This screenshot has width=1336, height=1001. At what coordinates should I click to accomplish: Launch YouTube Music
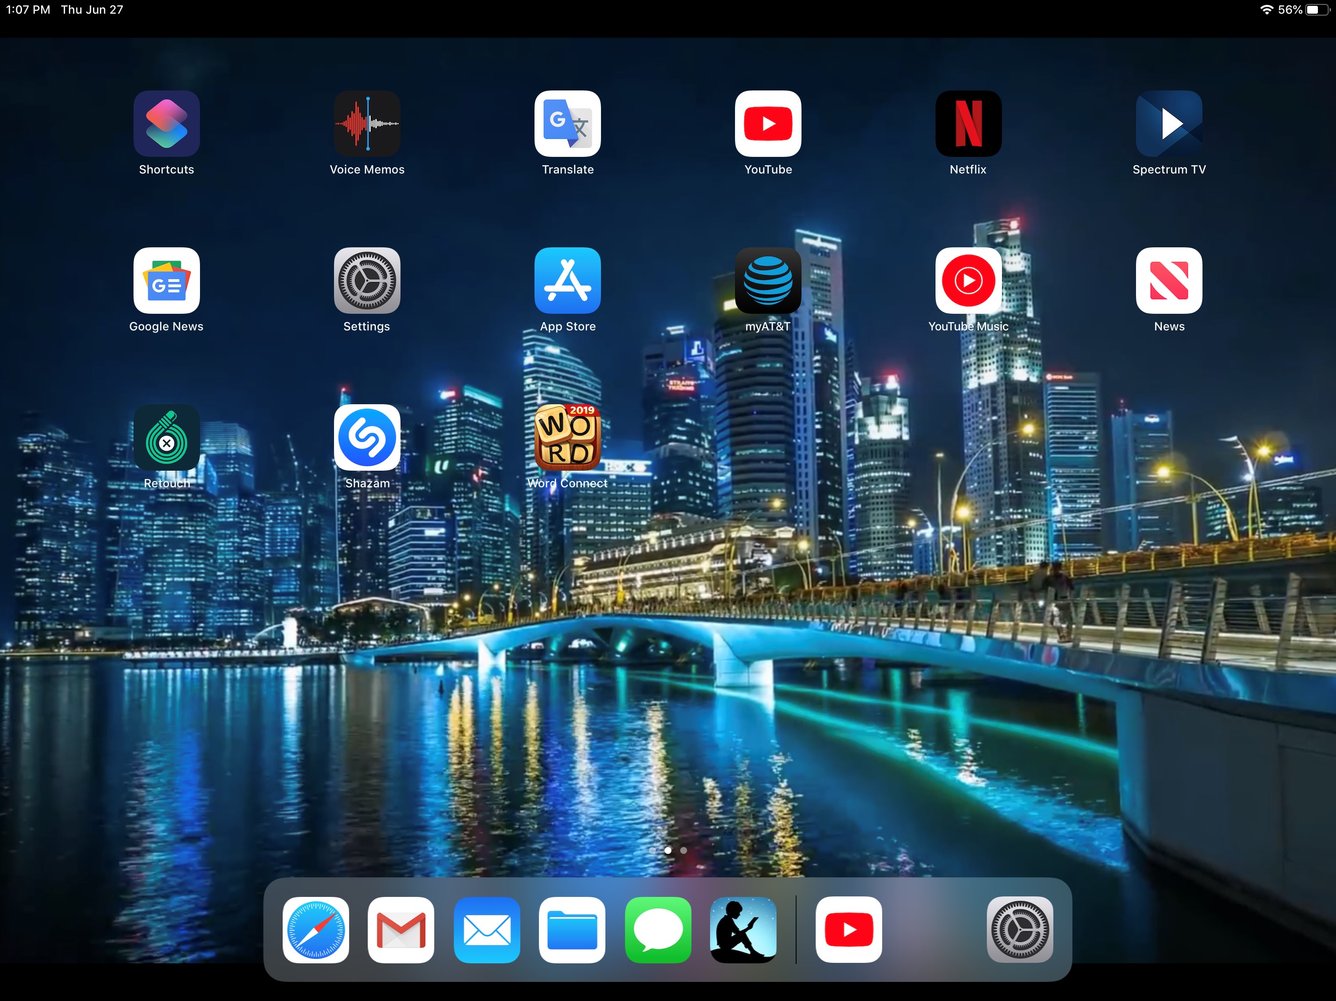pos(969,281)
